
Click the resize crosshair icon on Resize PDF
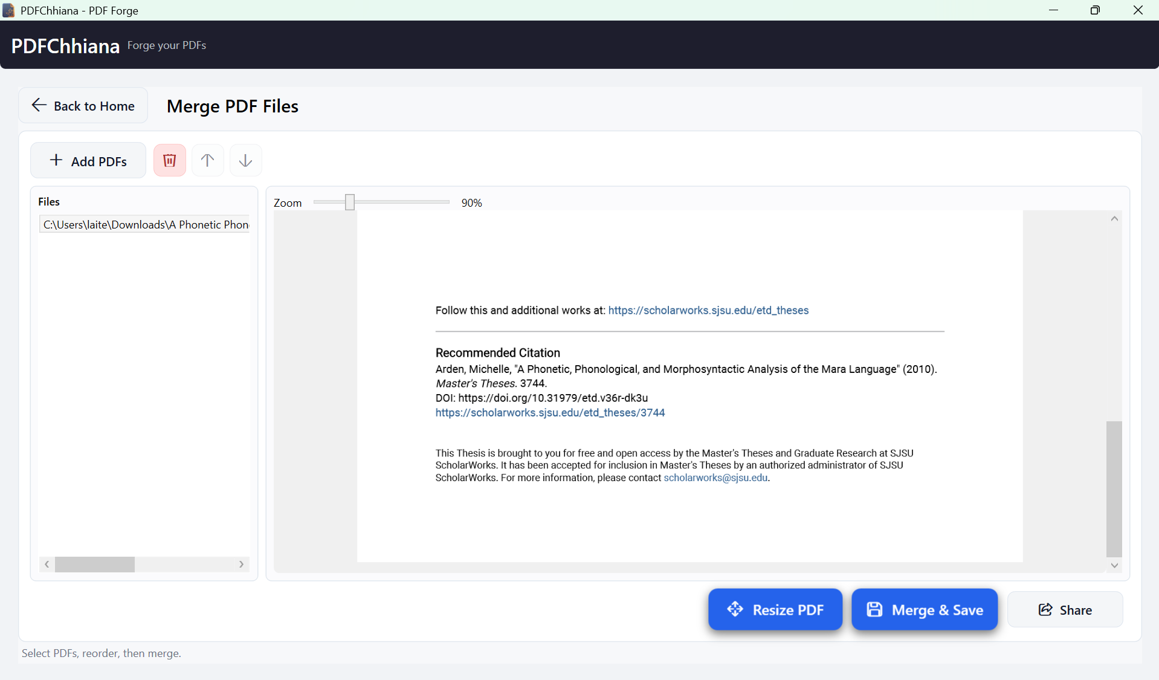click(x=736, y=609)
